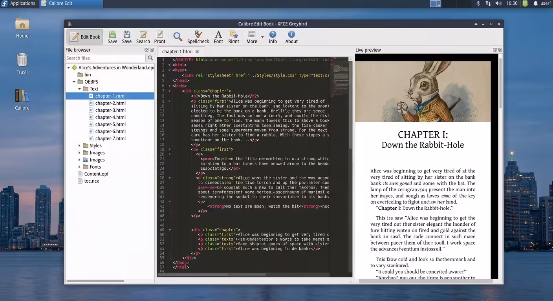Close the Live preview panel
Image resolution: width=553 pixels, height=301 pixels.
pos(500,50)
